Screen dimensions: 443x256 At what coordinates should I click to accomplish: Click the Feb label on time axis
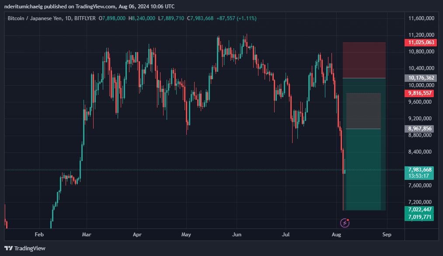click(39, 235)
